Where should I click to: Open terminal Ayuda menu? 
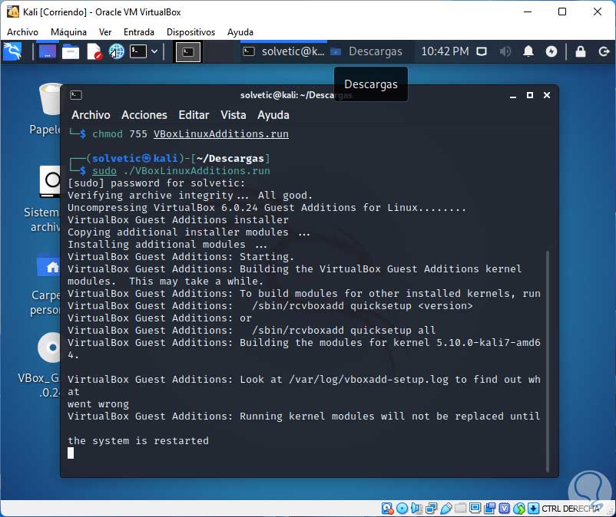273,115
